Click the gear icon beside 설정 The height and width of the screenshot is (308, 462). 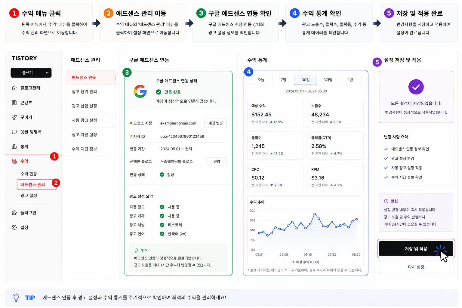[14, 227]
